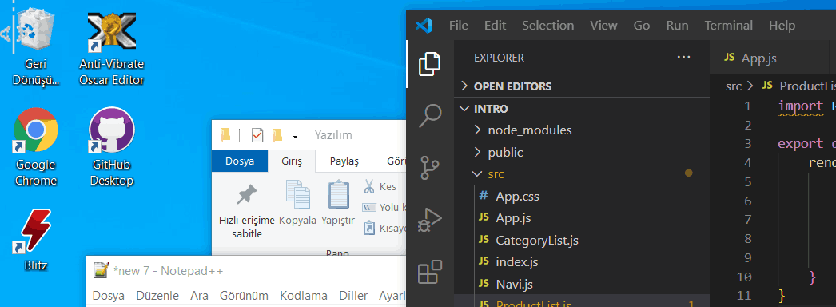Open the Extensions view icon
Image resolution: width=836 pixels, height=307 pixels.
pyautogui.click(x=430, y=272)
